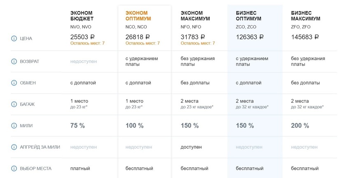Click the info icon next to ЦЕНА
This screenshot has height=178, width=338.
(14, 39)
